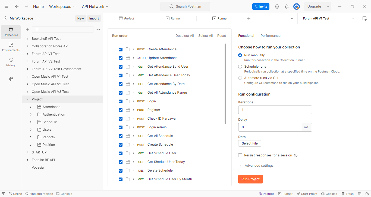Open History in the sidebar
The width and height of the screenshot is (371, 197).
(11, 62)
